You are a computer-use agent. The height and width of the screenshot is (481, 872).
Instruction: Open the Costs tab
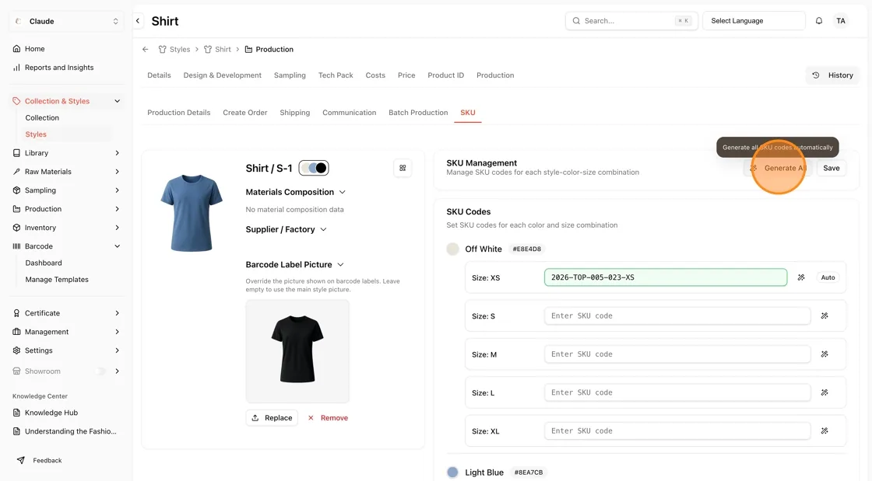pos(375,75)
